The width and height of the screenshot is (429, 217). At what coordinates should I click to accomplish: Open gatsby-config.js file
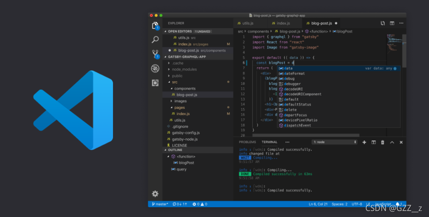click(x=198, y=133)
